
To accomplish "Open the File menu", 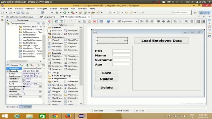I will (x=3, y=9).
